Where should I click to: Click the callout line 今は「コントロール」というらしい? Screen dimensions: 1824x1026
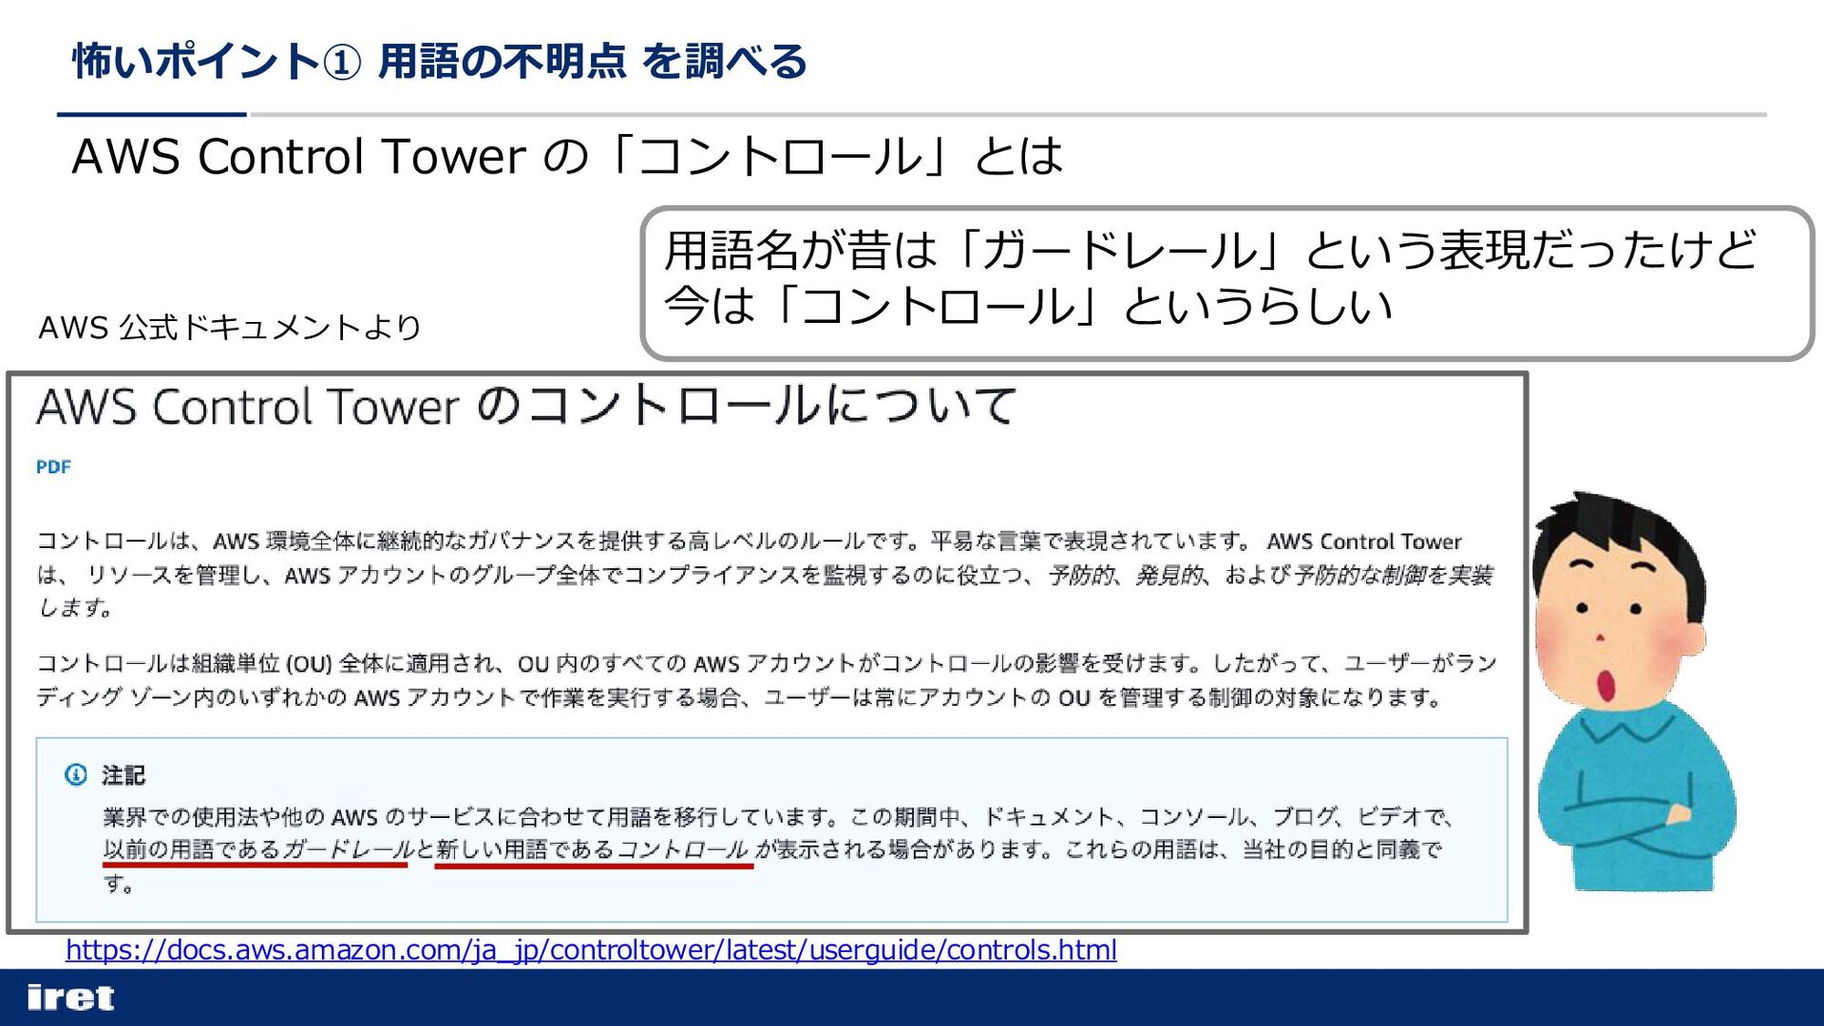click(1028, 306)
